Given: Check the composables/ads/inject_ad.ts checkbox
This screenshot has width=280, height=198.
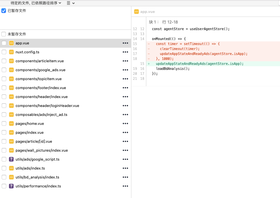Looking at the screenshot, I should click(x=4, y=115).
